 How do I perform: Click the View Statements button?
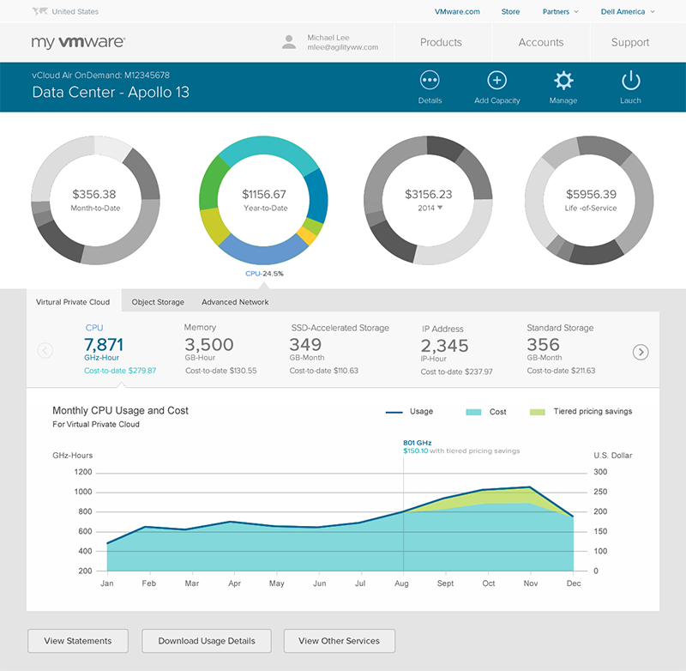[77, 641]
